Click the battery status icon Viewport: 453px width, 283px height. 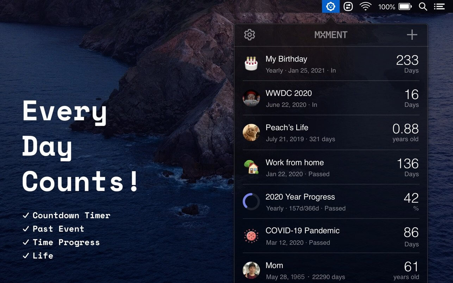[405, 6]
